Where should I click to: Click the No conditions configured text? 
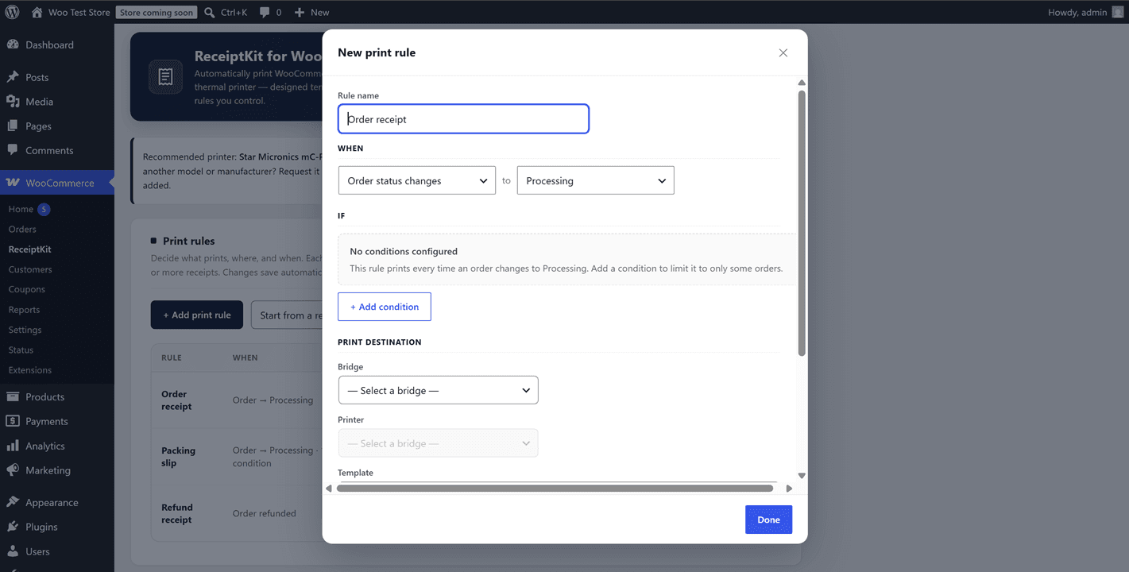(404, 251)
